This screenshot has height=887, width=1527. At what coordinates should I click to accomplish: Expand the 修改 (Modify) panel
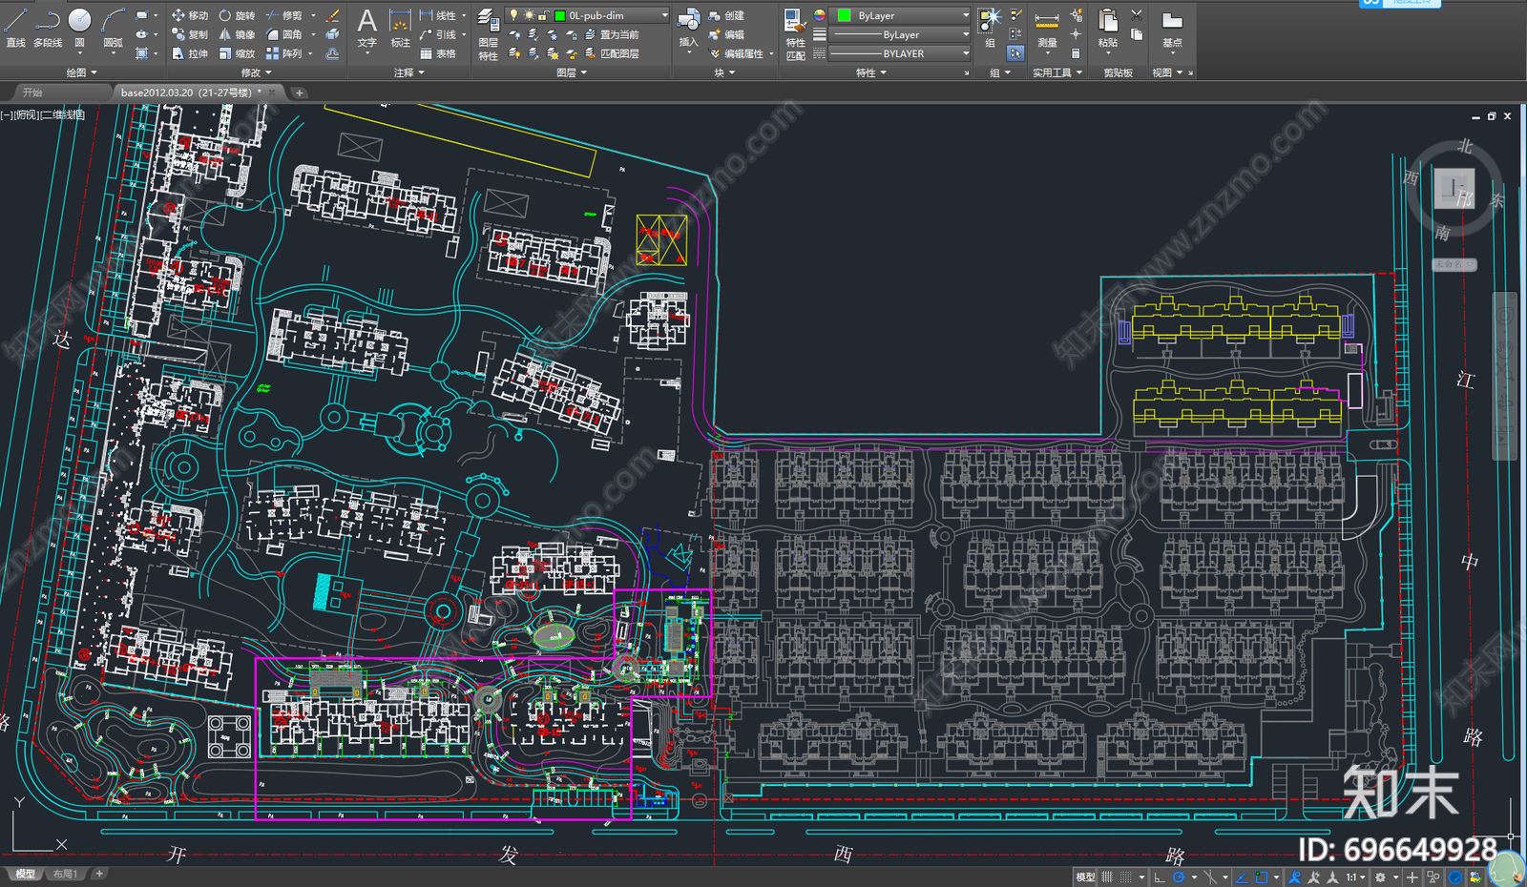256,72
